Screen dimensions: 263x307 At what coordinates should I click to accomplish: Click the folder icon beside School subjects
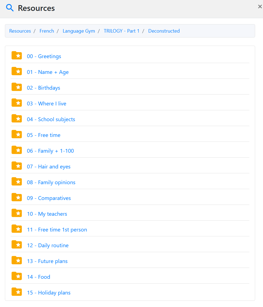17,118
